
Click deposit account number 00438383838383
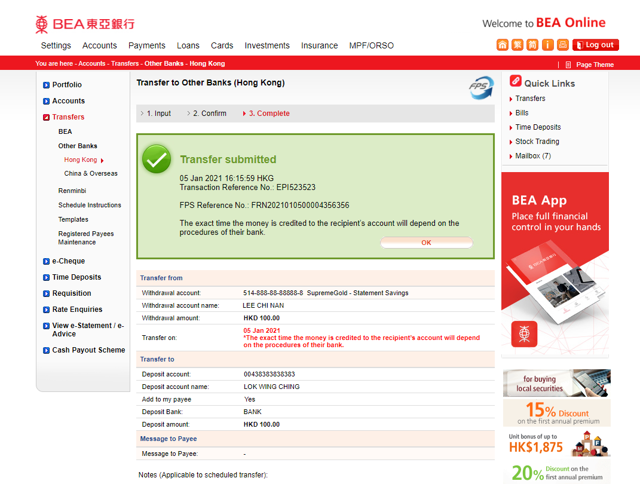click(x=270, y=374)
